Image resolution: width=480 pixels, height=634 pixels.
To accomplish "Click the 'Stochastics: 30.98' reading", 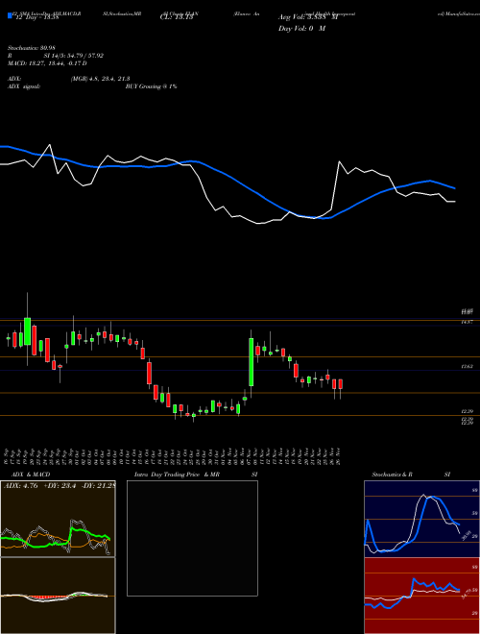I will (x=31, y=48).
